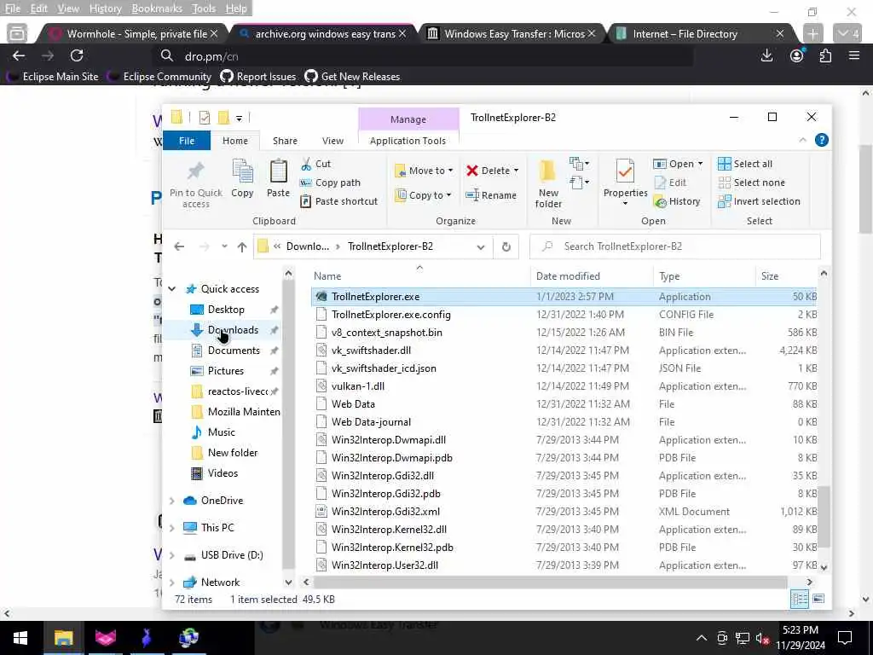Switch to the View ribbon tab
Viewport: 873px width, 655px height.
coord(332,141)
